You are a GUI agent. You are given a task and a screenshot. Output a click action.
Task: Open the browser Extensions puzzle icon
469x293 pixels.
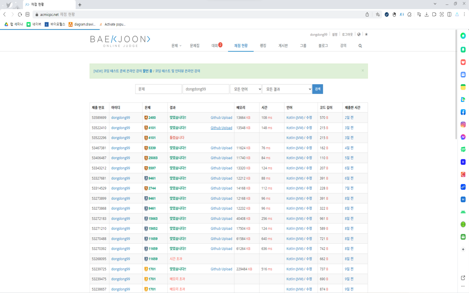point(409,14)
